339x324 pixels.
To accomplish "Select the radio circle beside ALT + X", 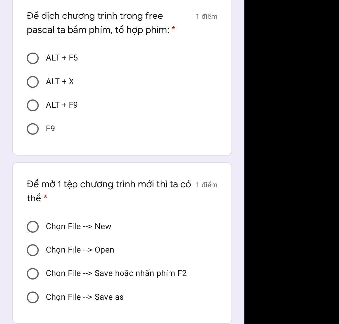I will [x=33, y=82].
